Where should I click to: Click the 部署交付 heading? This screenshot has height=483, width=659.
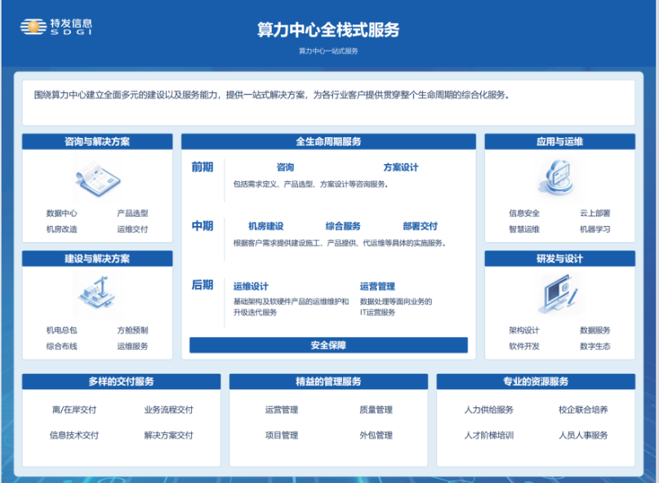421,226
